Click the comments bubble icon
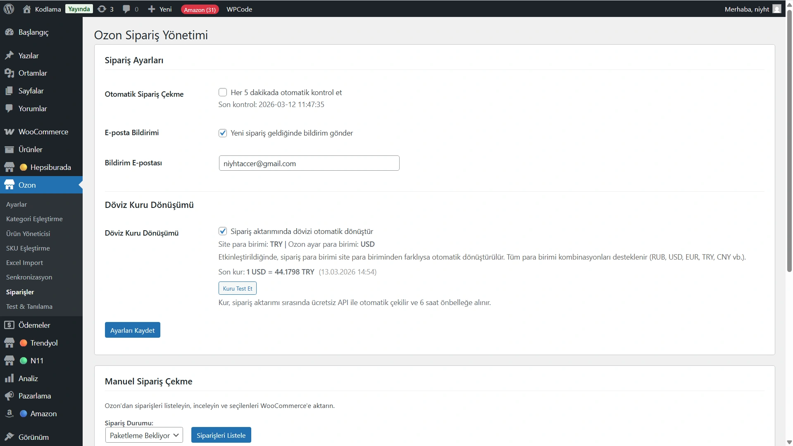Image resolution: width=793 pixels, height=446 pixels. [x=126, y=9]
